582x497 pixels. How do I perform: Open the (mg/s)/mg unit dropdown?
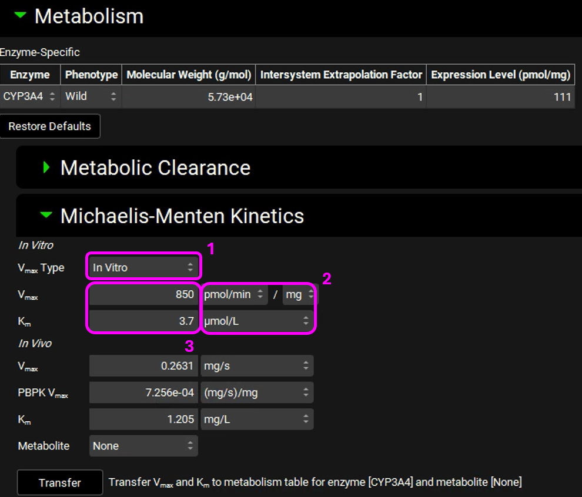click(x=257, y=393)
